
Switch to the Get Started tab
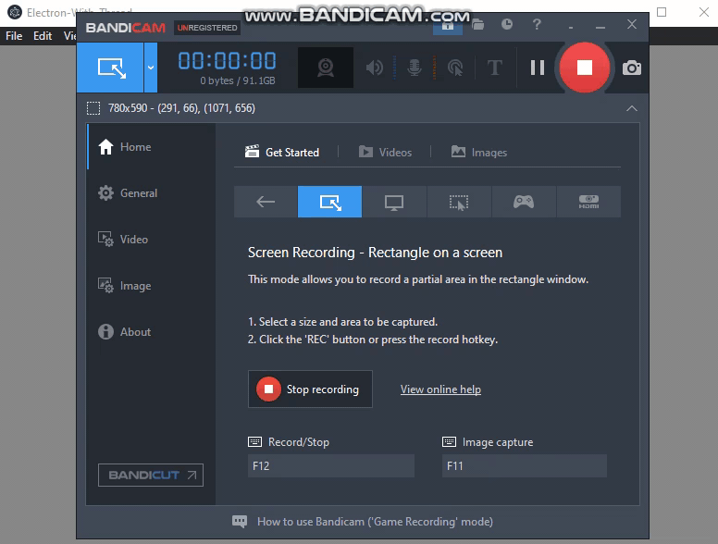click(282, 152)
